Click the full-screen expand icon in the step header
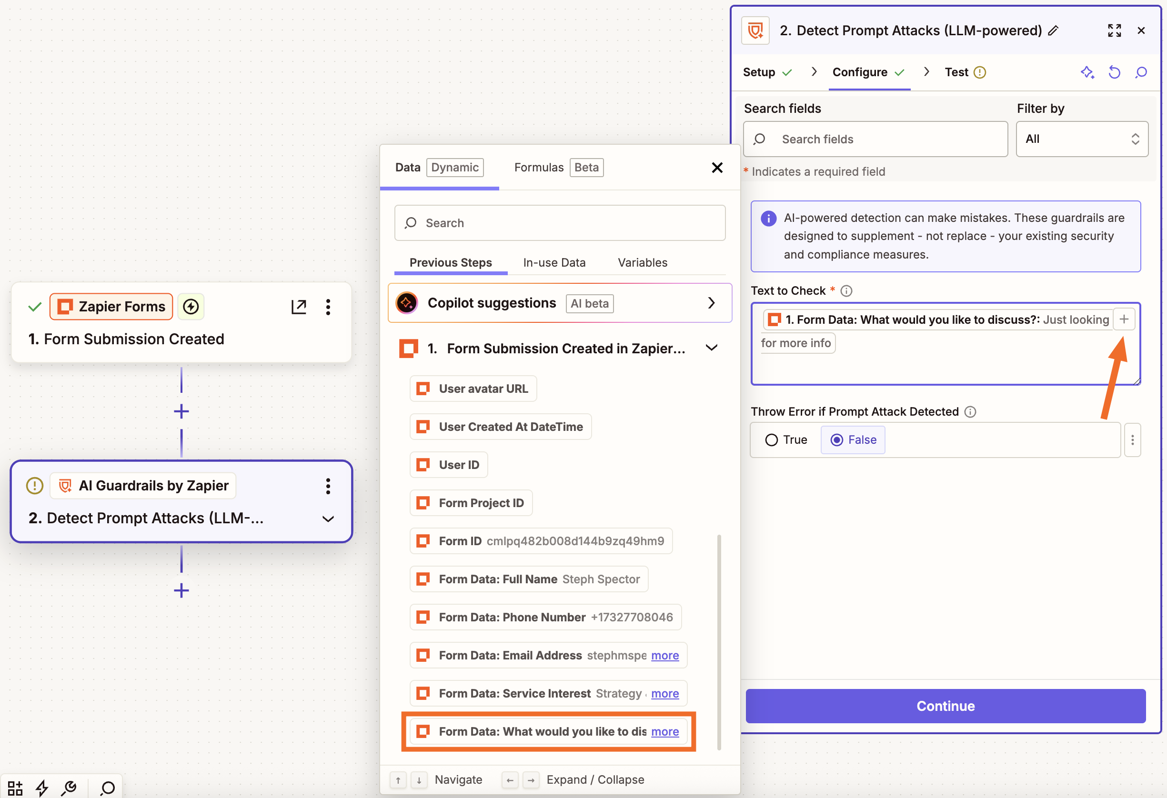Image resolution: width=1167 pixels, height=798 pixels. tap(1114, 30)
